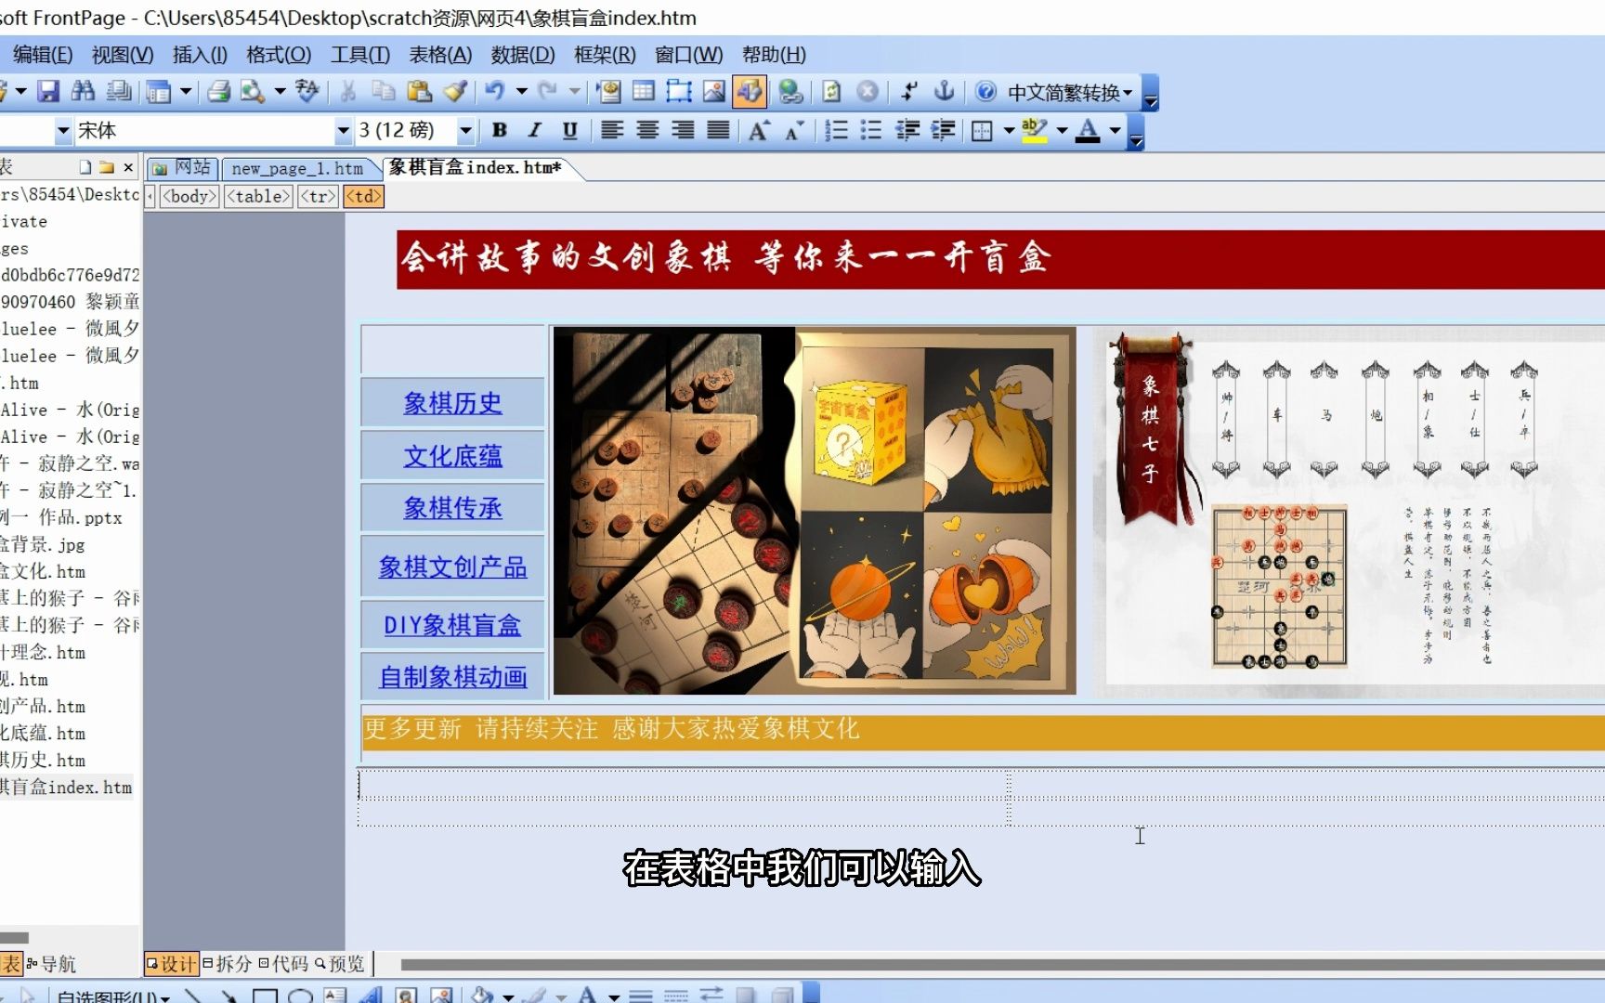The height and width of the screenshot is (1003, 1605).
Task: Click the DIY象棋盲盒 hyperlink
Action: point(450,625)
